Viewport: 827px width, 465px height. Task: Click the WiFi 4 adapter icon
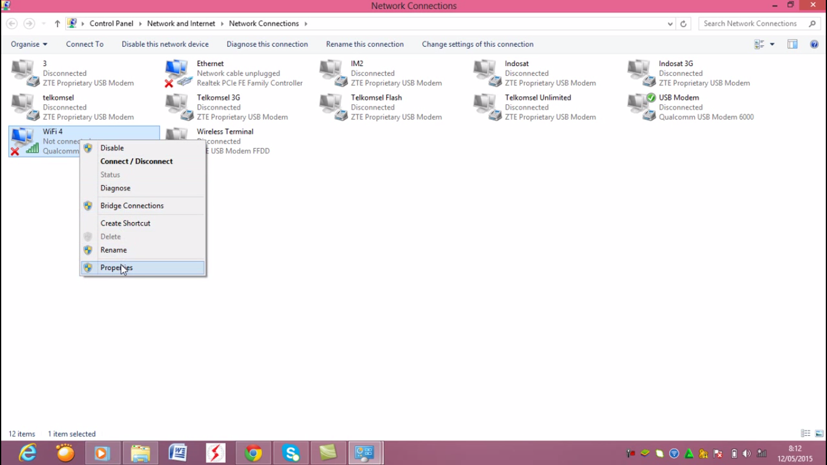point(25,141)
